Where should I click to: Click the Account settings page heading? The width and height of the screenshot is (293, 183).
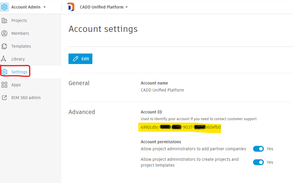tap(103, 29)
